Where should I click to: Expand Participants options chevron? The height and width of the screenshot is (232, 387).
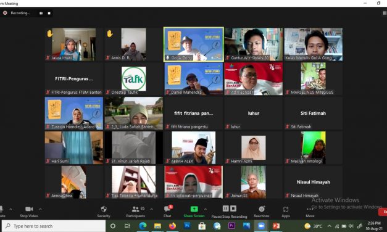(152, 209)
